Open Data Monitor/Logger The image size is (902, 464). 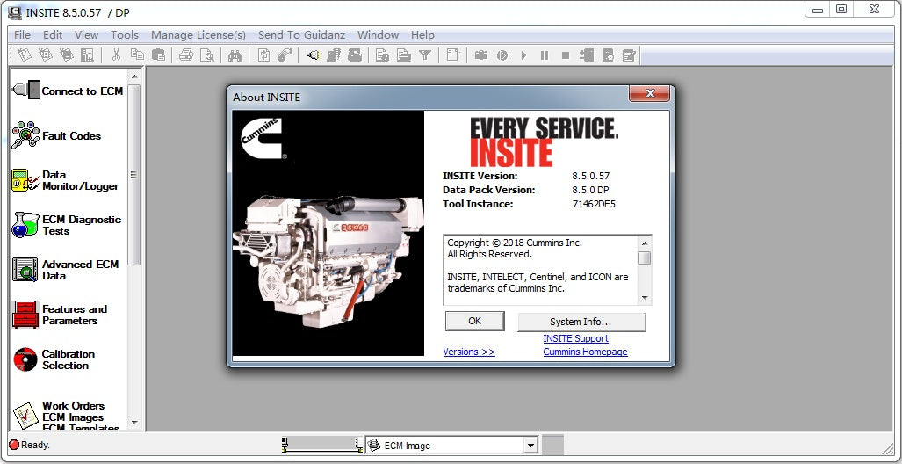(65, 180)
